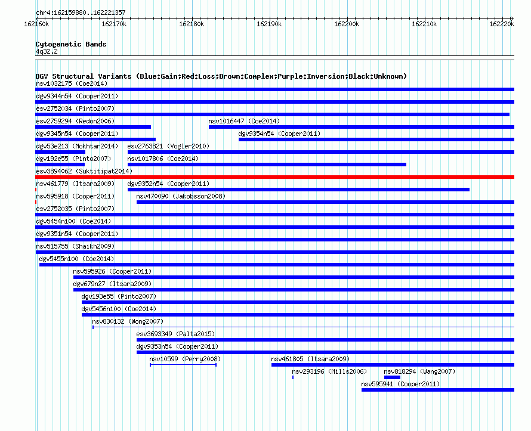Click dgv192e55 (Pinto2007) label
The image size is (531, 431).
pos(73,159)
